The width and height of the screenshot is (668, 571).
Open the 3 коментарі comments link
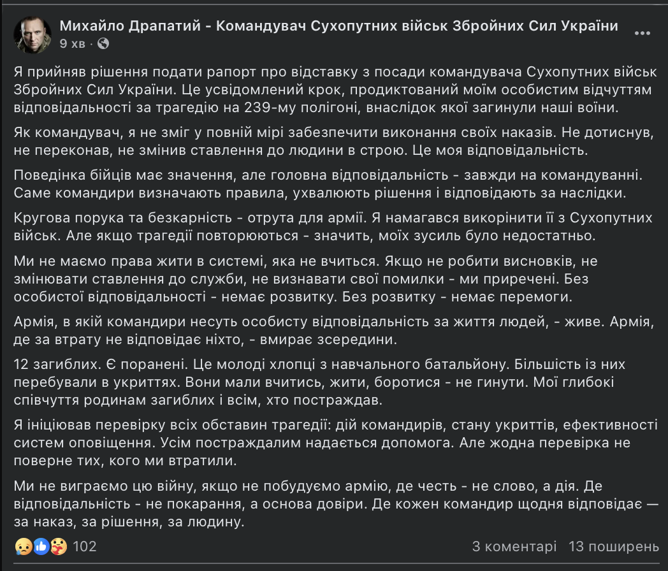tap(514, 546)
